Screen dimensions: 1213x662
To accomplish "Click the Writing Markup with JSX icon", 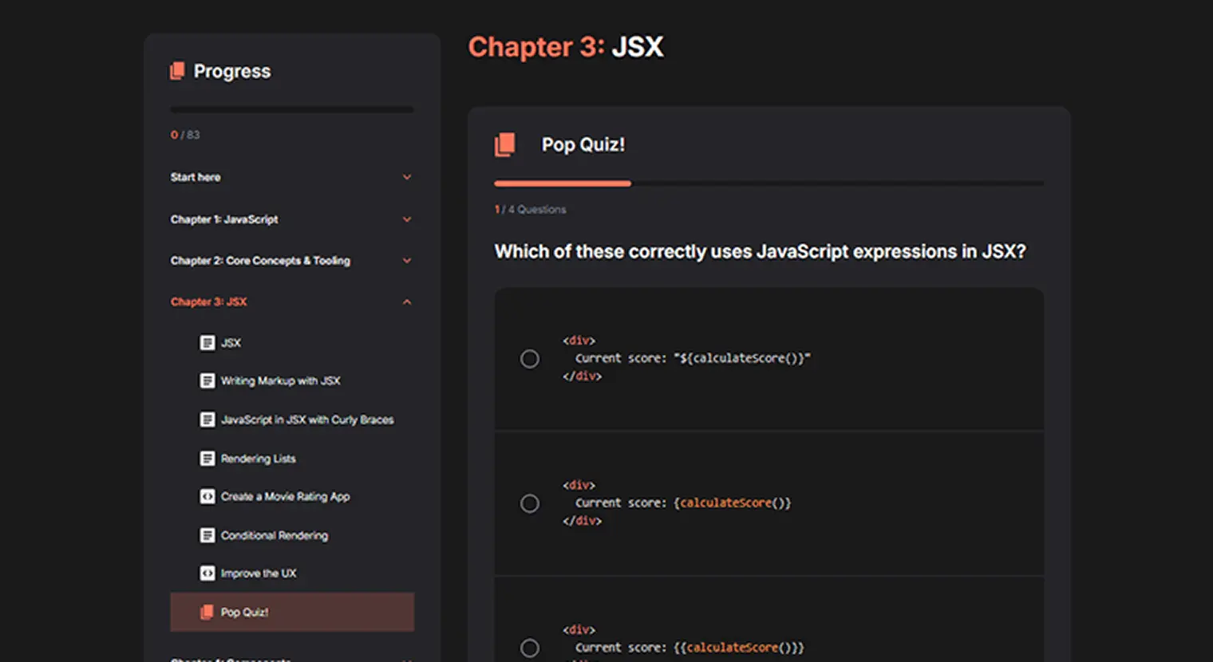I will pos(207,381).
